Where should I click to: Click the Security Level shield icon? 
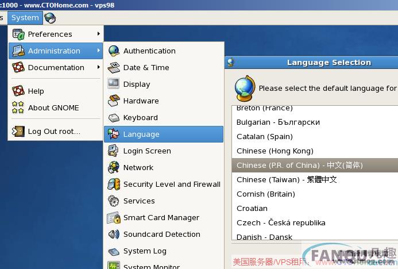(114, 184)
